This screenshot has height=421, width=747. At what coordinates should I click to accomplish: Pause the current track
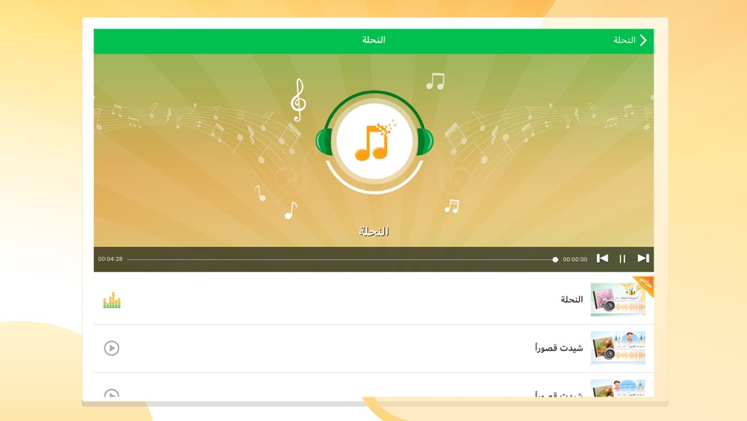pos(622,259)
